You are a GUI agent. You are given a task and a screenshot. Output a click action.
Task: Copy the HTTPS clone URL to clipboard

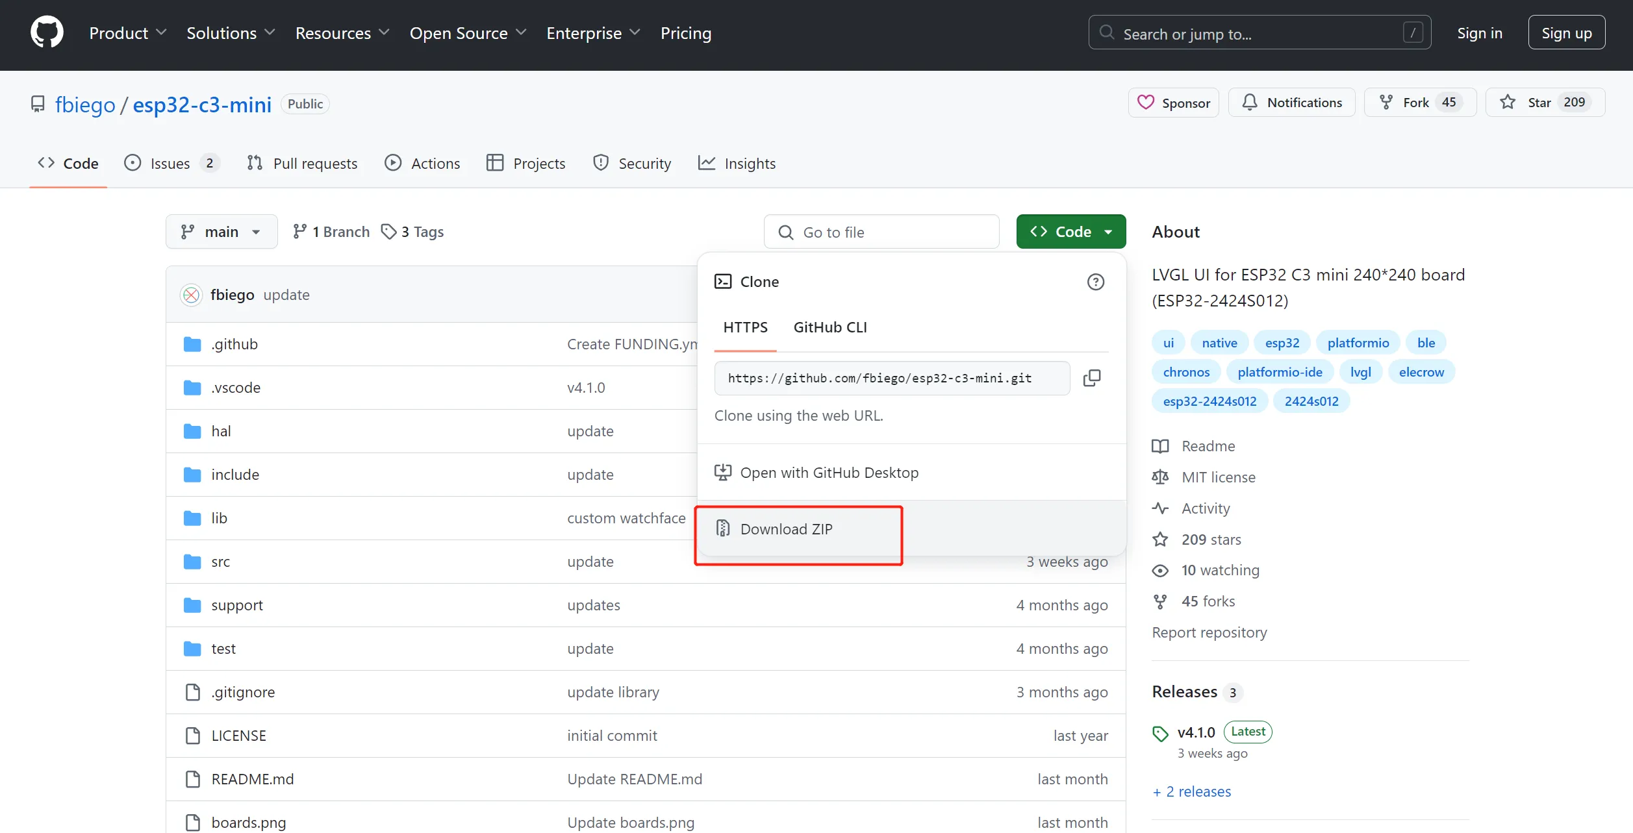click(1092, 378)
